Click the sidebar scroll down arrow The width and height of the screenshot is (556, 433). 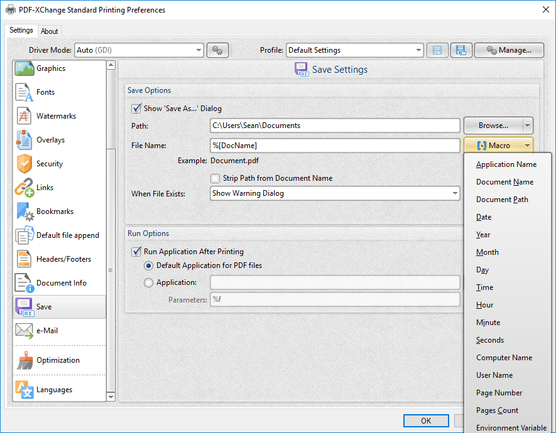tap(111, 397)
